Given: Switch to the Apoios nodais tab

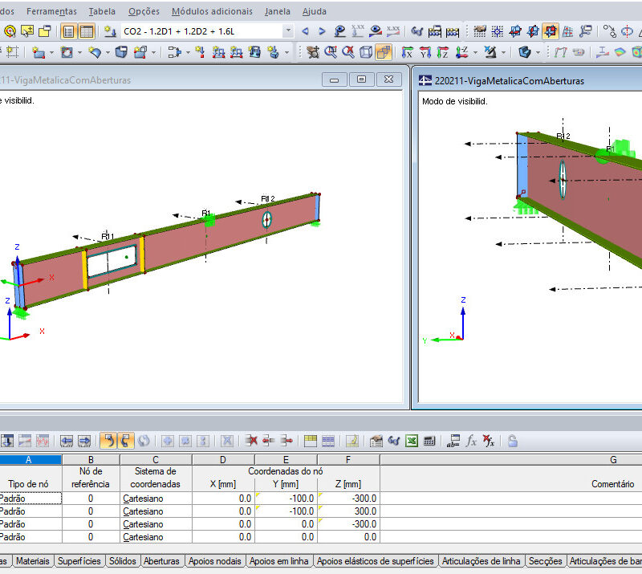Looking at the screenshot, I should (x=214, y=561).
